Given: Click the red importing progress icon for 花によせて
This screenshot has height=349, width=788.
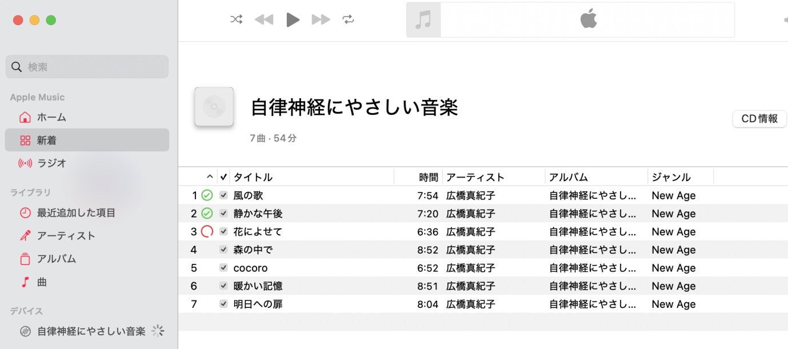Looking at the screenshot, I should click(207, 231).
